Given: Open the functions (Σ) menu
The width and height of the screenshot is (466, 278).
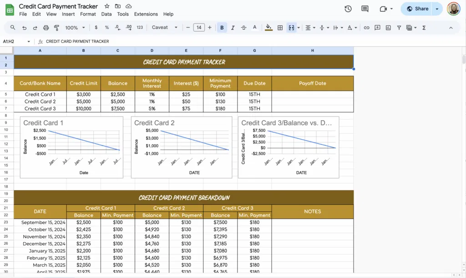Looking at the screenshot, I should click(424, 27).
